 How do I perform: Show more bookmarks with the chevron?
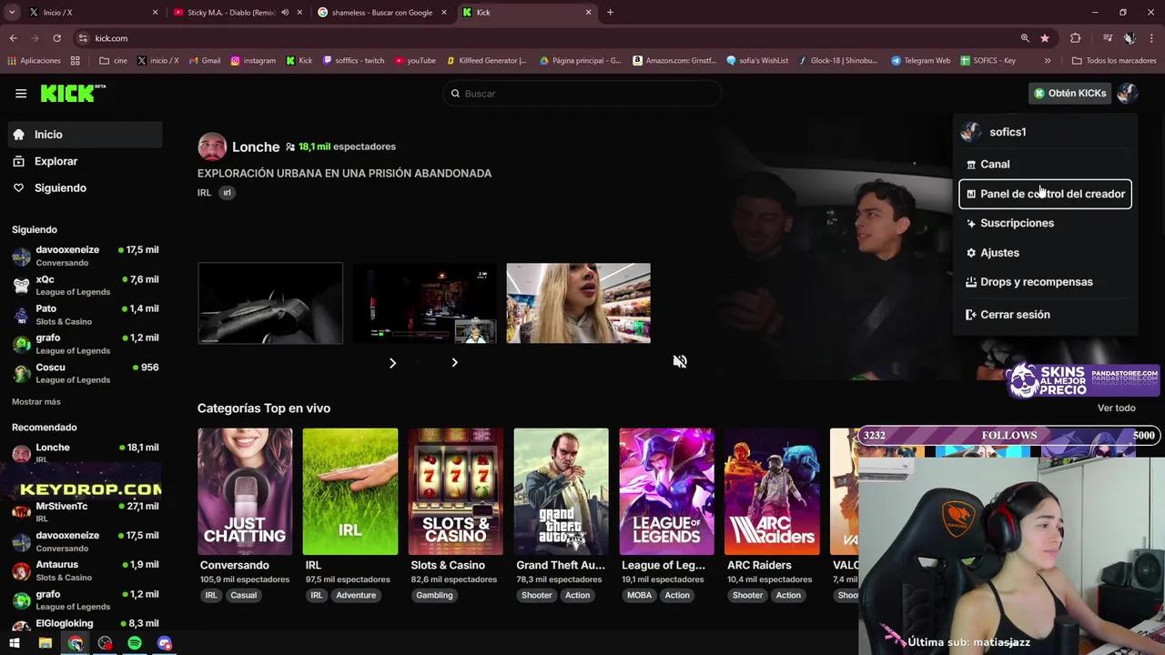[1048, 61]
